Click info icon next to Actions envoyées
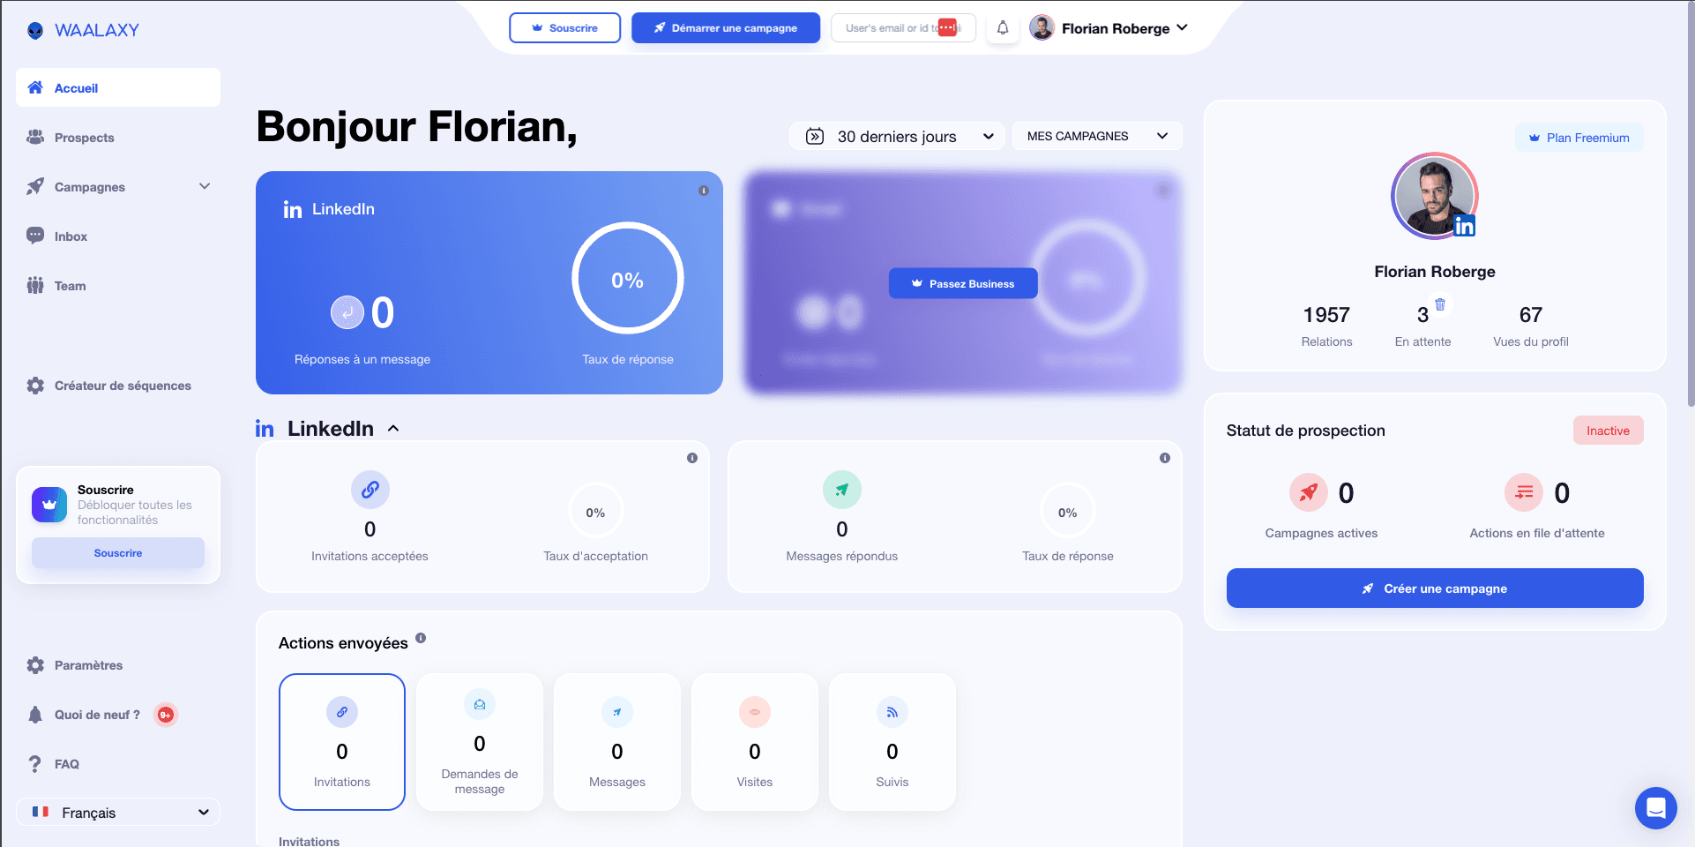 pyautogui.click(x=421, y=638)
